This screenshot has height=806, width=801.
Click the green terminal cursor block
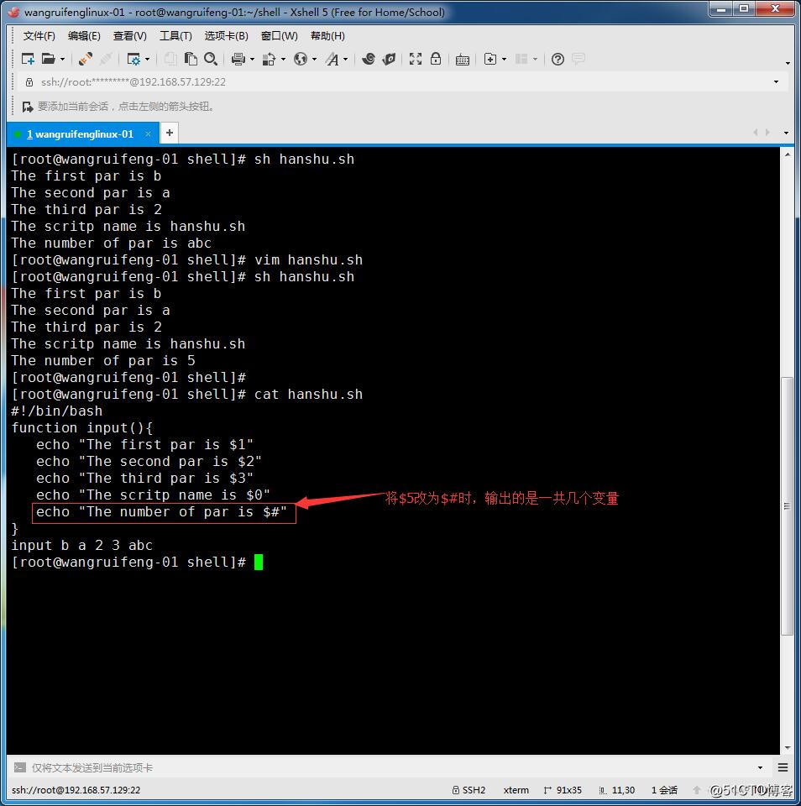pyautogui.click(x=259, y=562)
